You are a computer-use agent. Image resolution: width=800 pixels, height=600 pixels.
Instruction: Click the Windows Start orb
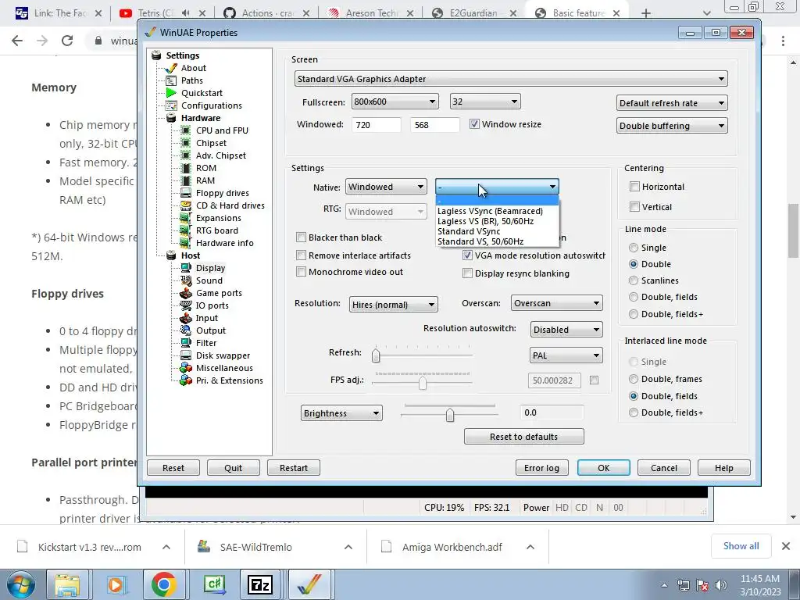click(x=21, y=585)
